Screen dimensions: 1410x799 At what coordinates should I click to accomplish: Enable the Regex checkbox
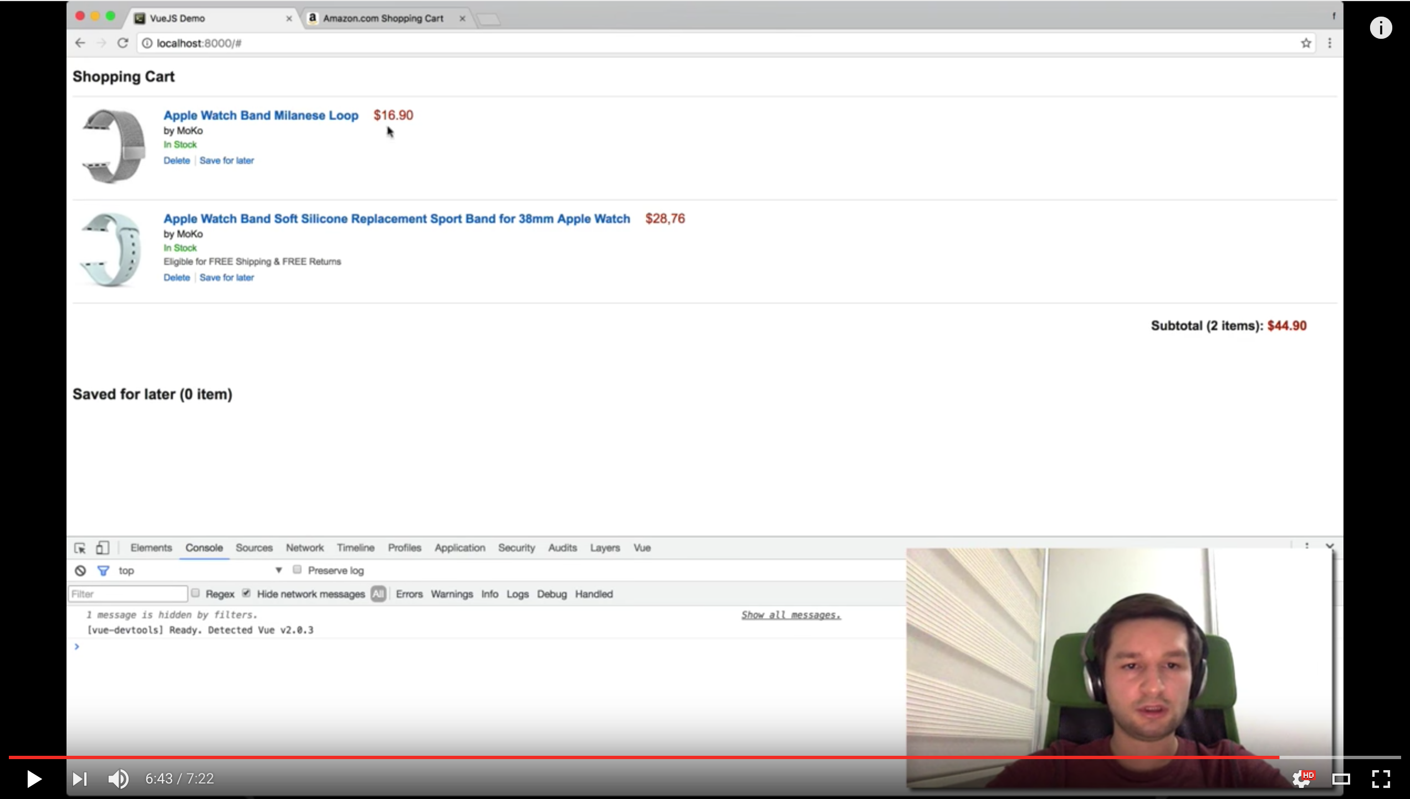196,593
